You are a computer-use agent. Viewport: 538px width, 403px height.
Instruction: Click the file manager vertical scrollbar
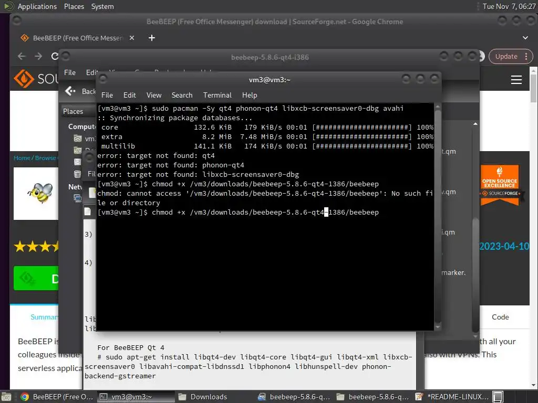(x=475, y=274)
